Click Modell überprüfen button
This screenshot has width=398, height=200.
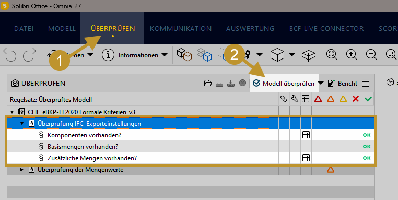[284, 83]
